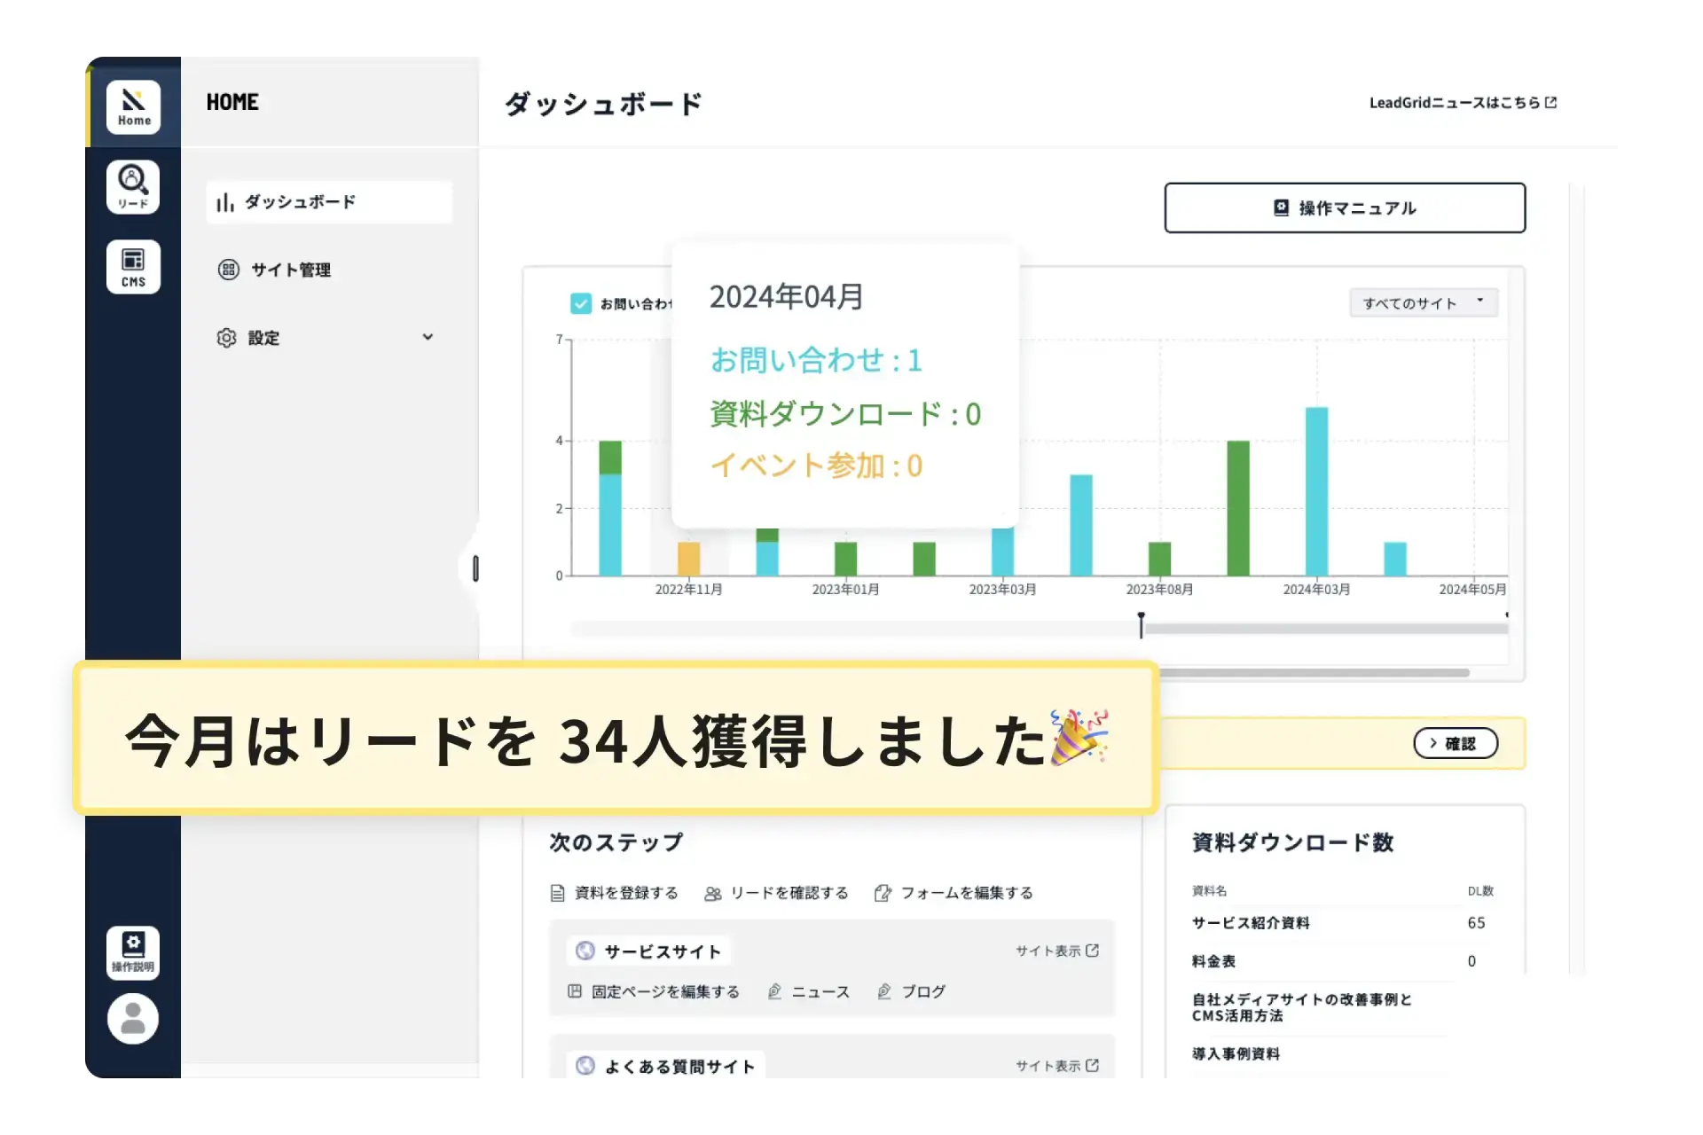The width and height of the screenshot is (1703, 1135).
Task: Click the ニュース pencil icon
Action: (x=774, y=991)
